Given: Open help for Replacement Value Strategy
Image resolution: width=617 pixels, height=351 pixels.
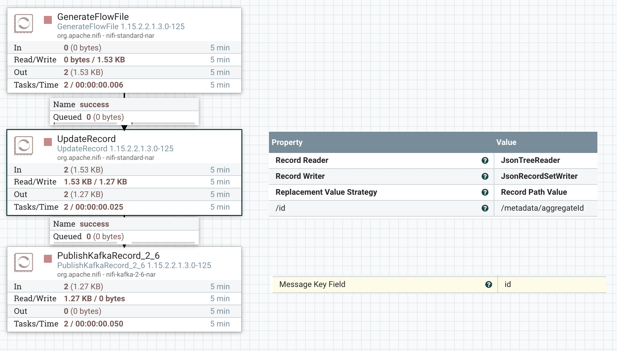Looking at the screenshot, I should pos(485,192).
